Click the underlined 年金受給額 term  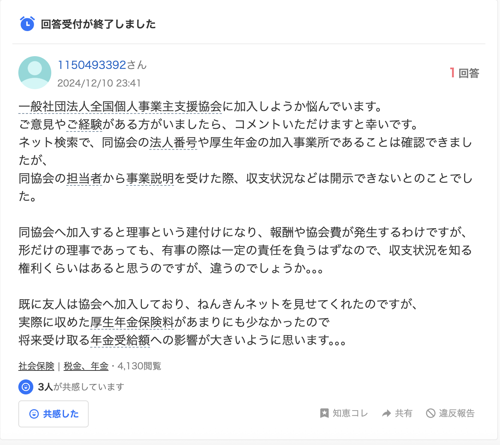click(x=120, y=341)
